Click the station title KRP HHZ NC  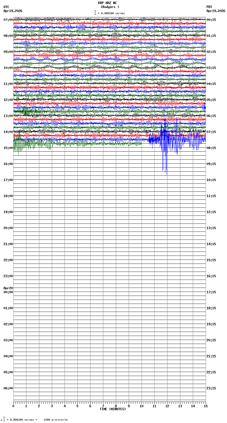(x=107, y=3)
